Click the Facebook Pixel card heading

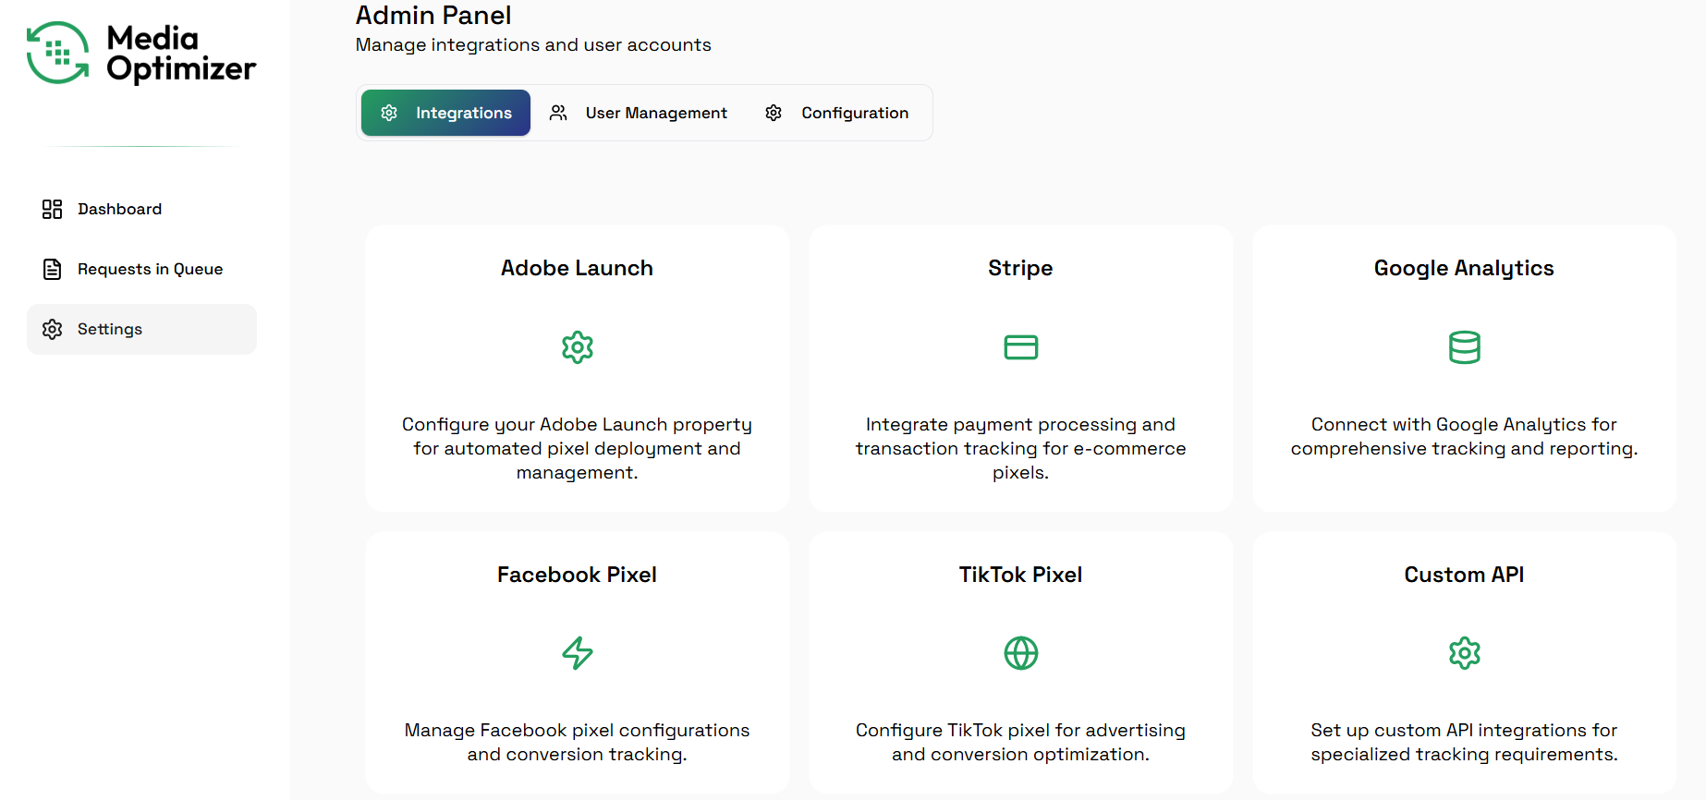coord(577,575)
